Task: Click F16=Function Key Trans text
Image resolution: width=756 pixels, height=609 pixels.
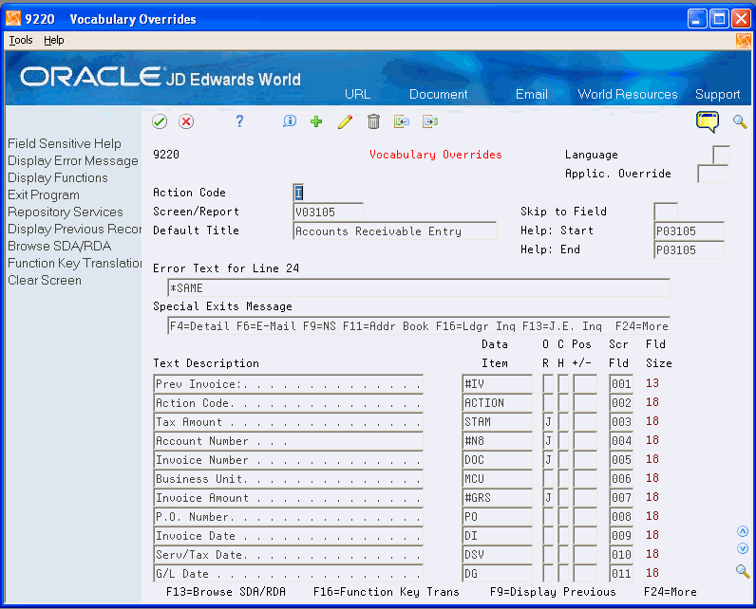Action: [x=387, y=592]
